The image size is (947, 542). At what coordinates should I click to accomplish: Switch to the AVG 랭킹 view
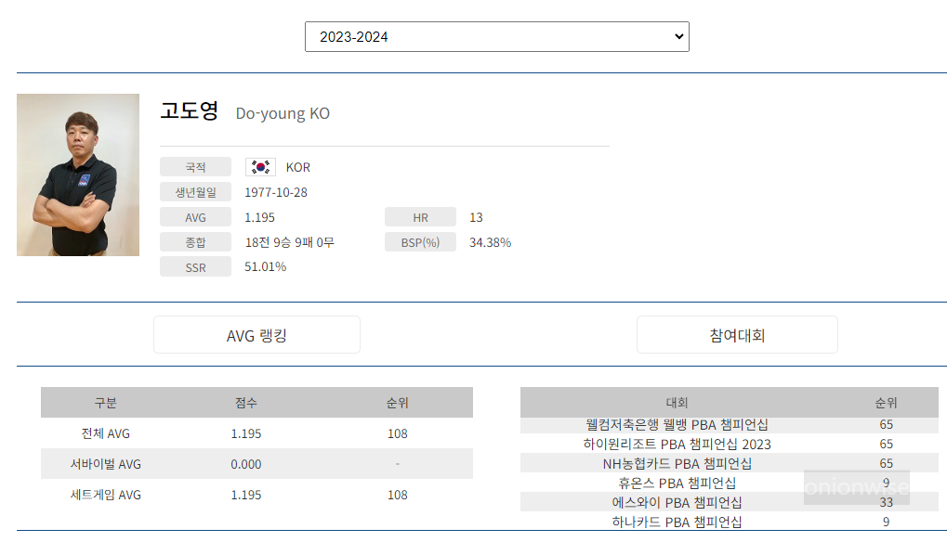(x=256, y=334)
